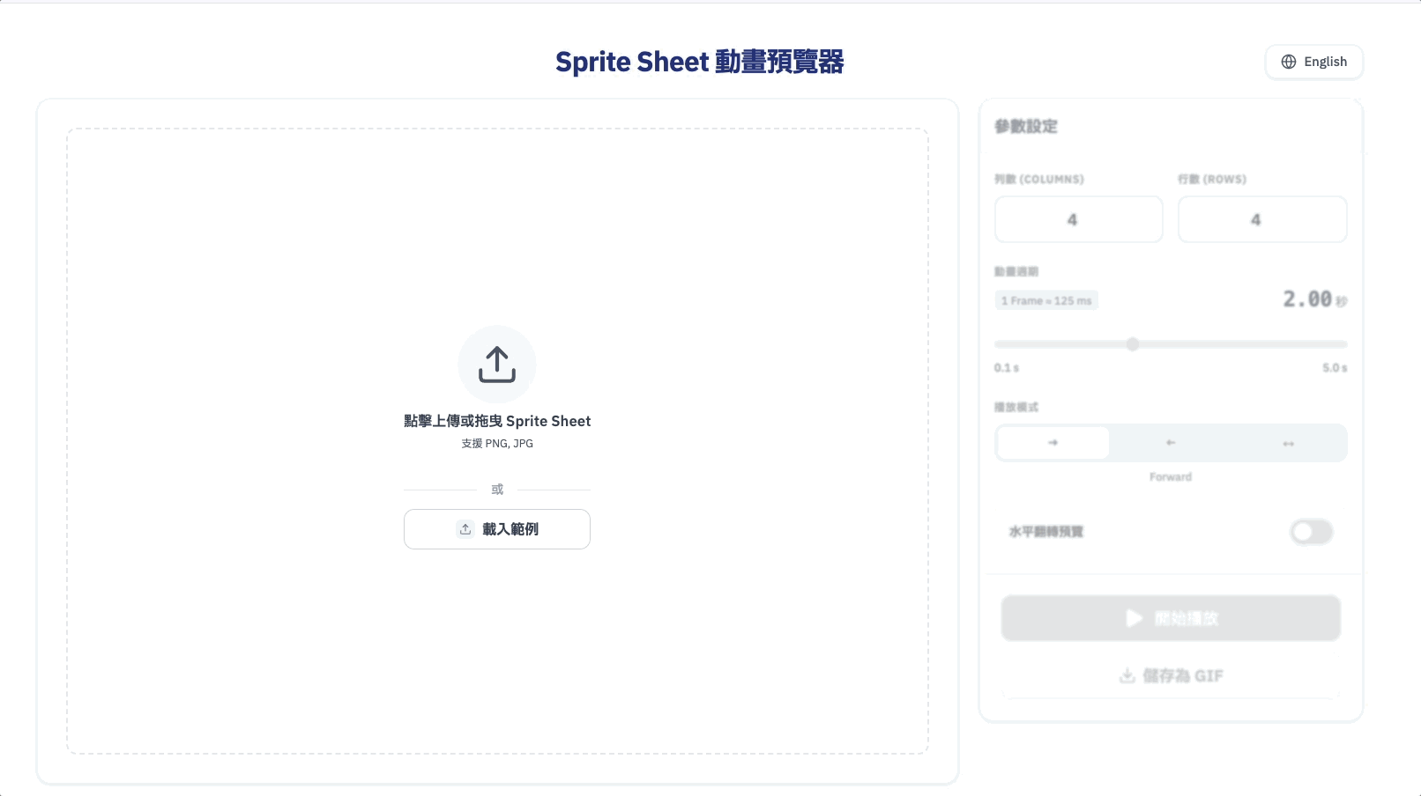This screenshot has width=1421, height=796.
Task: Select the ping-pong bidirectional arrow mode
Action: click(x=1288, y=443)
